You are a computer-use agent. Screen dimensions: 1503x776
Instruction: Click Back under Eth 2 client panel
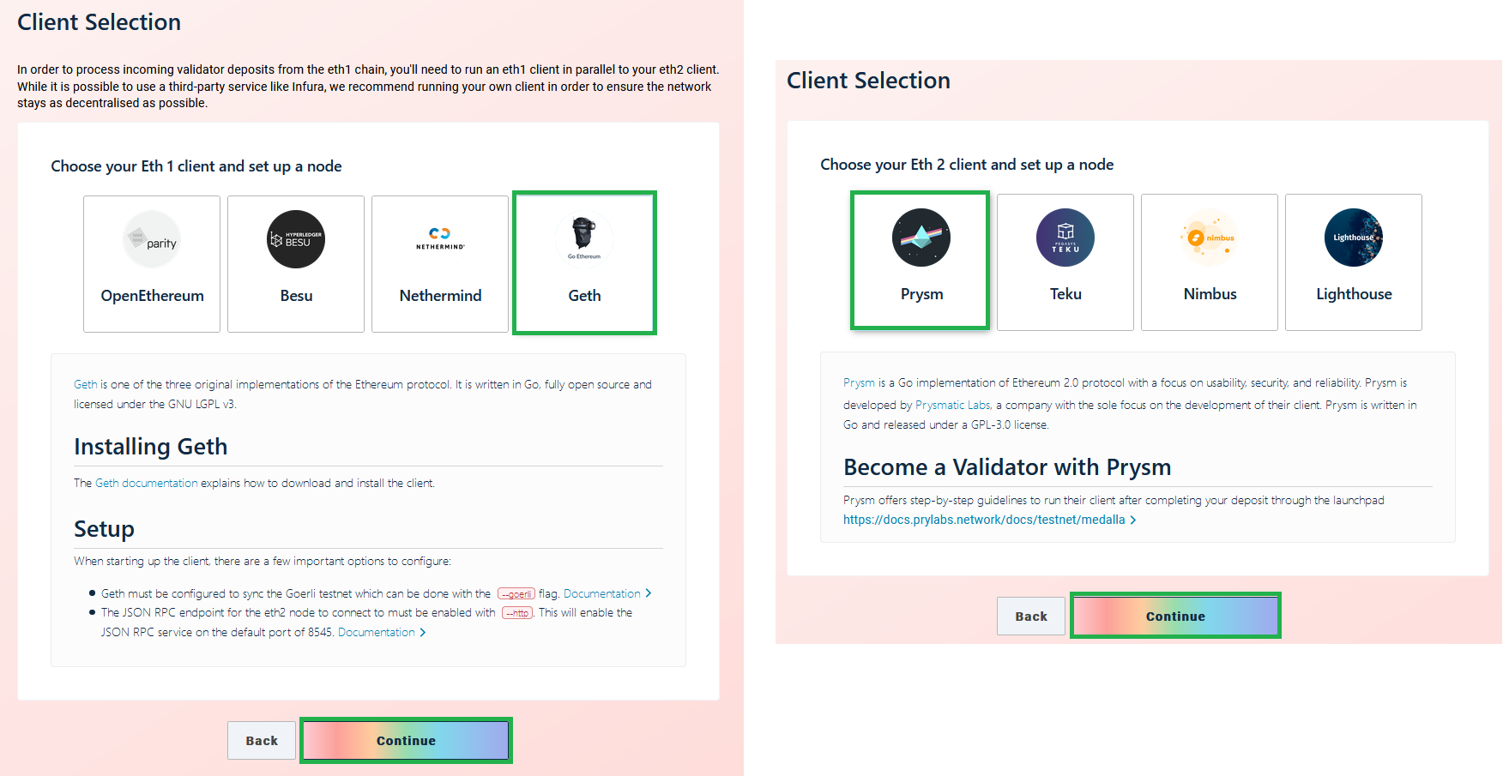click(1031, 616)
